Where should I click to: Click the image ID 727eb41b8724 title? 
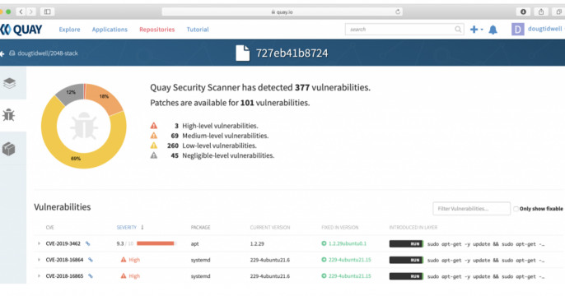tap(292, 53)
